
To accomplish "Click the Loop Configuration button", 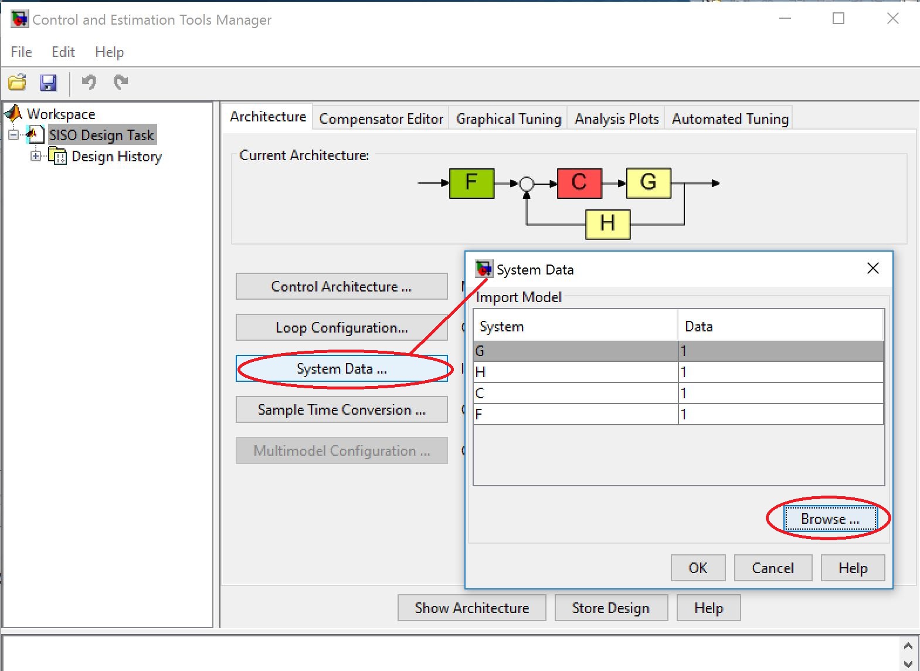I will coord(341,327).
